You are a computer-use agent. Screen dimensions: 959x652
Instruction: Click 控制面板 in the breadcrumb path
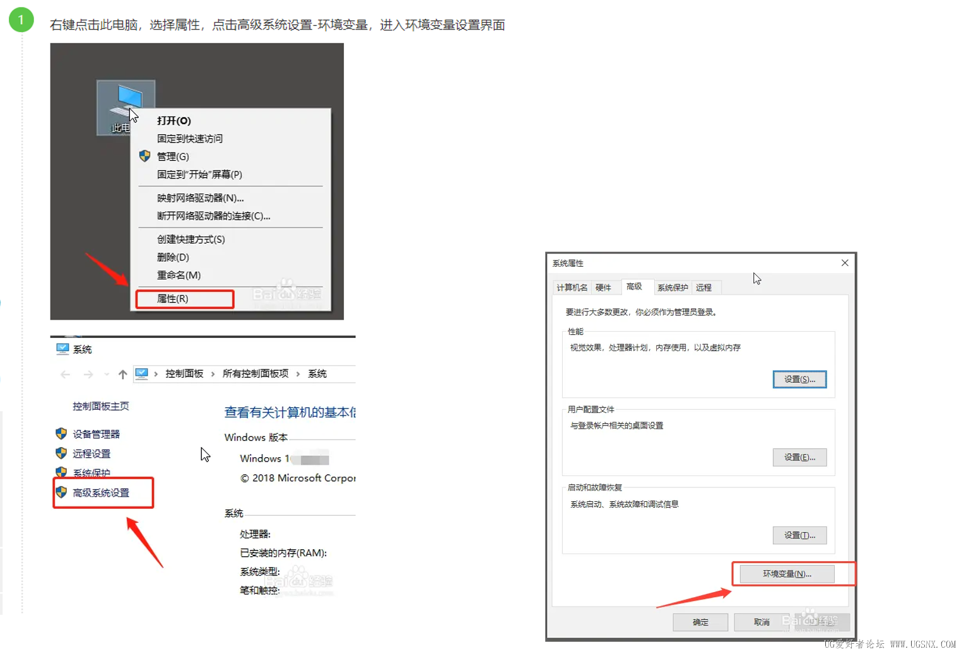184,374
